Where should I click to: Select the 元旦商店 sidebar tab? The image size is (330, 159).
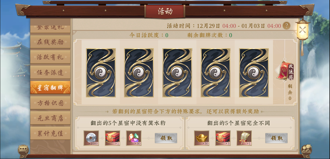point(50,118)
